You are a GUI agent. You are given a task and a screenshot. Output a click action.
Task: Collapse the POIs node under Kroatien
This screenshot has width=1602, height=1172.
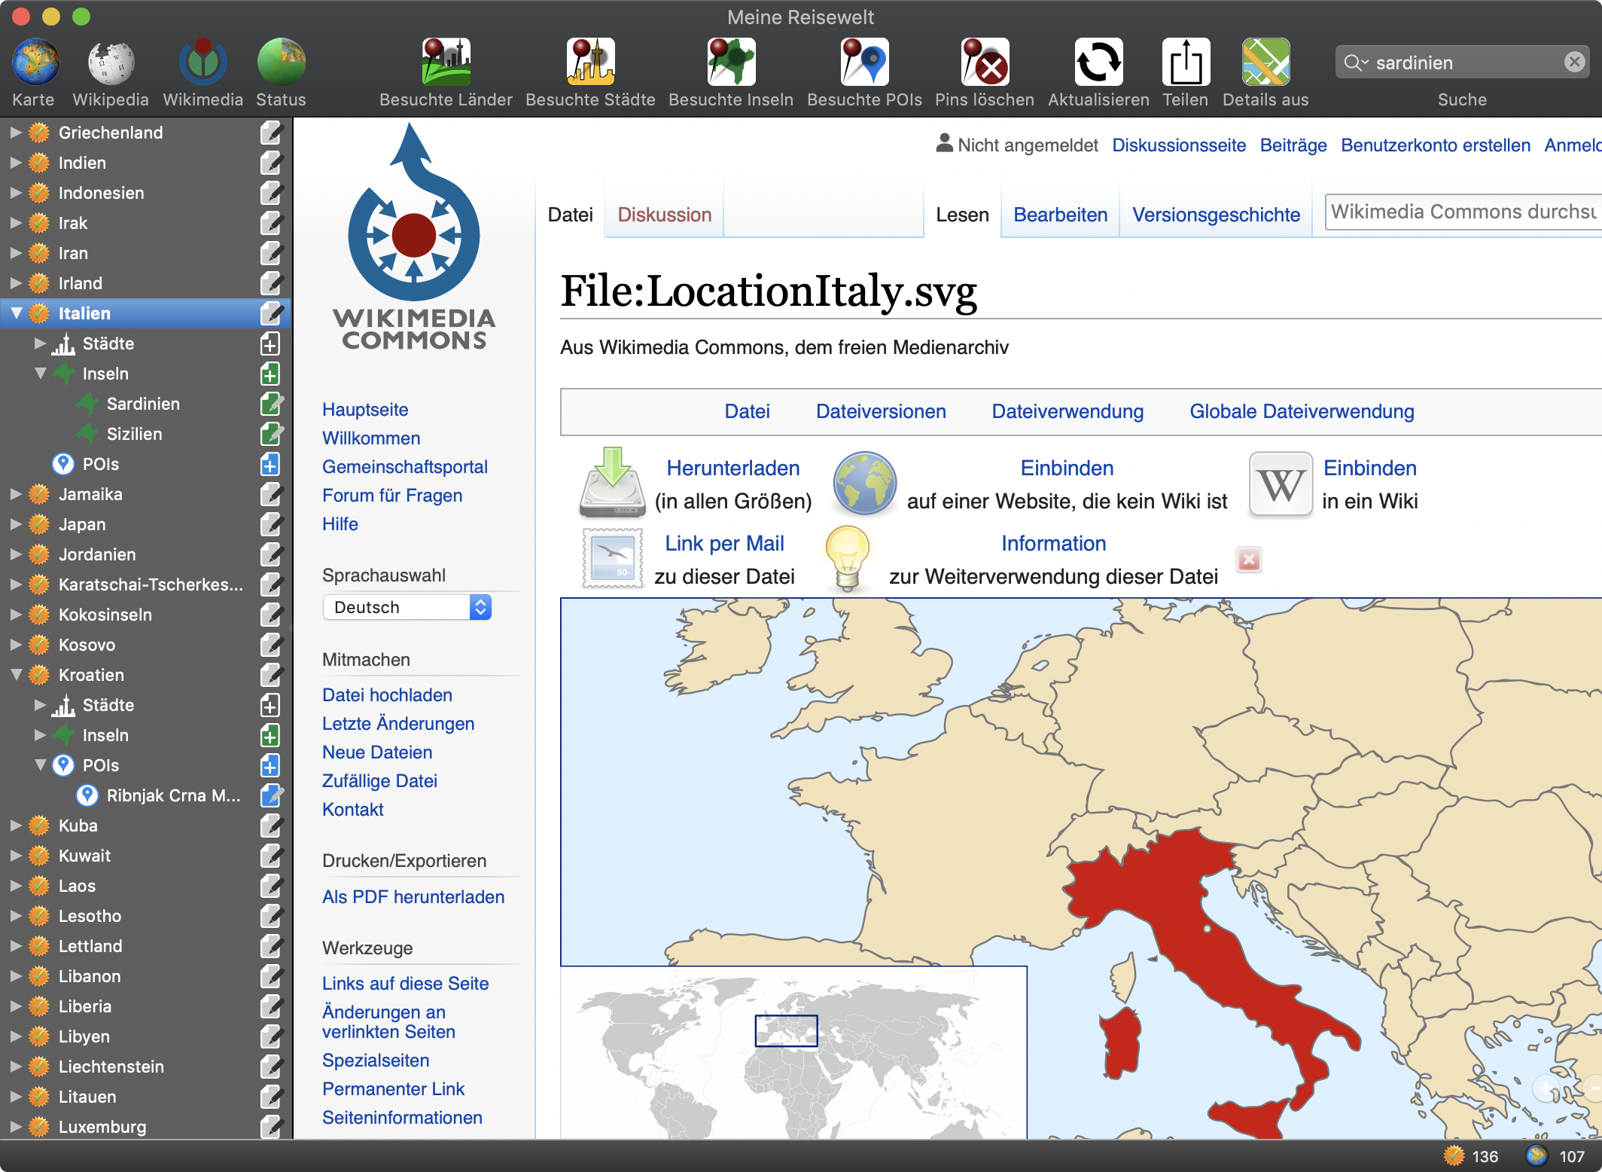click(x=40, y=765)
